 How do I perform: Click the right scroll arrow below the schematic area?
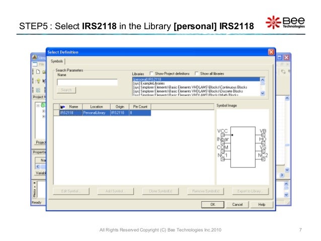coord(282,175)
